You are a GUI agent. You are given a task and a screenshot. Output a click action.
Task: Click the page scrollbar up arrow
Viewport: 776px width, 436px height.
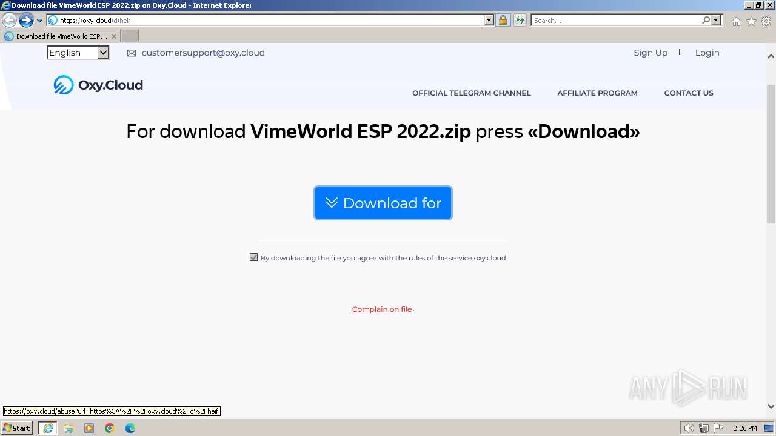(x=771, y=56)
